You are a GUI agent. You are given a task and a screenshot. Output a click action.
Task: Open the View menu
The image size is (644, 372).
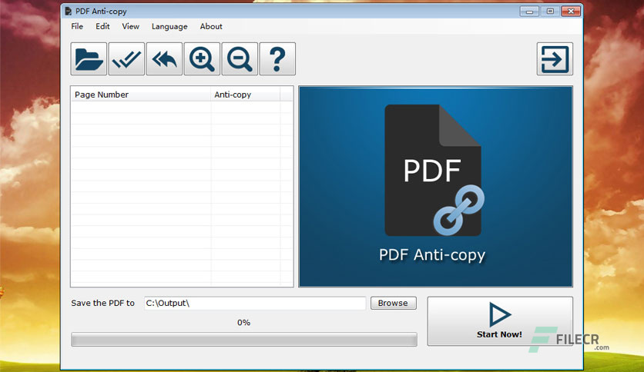[x=131, y=26]
